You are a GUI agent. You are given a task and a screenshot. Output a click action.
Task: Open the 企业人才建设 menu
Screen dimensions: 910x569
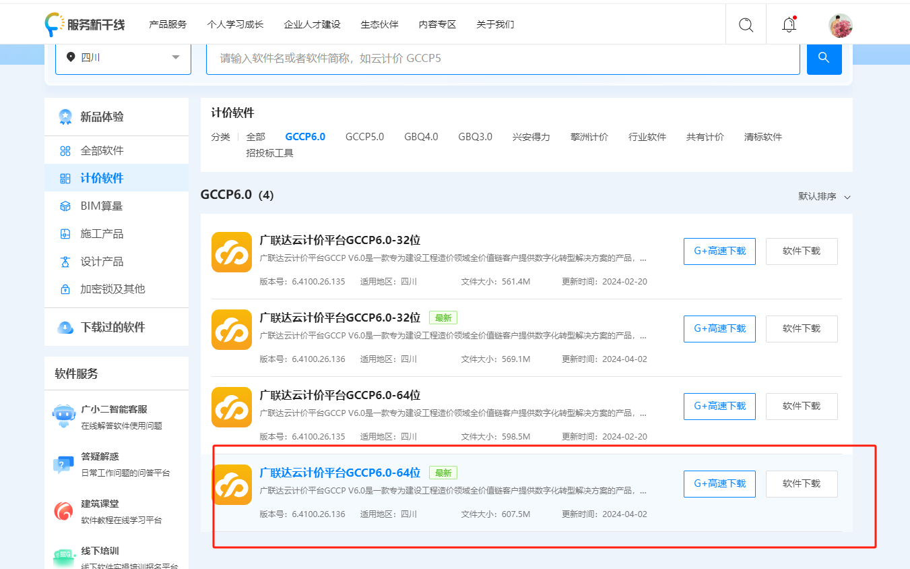312,24
